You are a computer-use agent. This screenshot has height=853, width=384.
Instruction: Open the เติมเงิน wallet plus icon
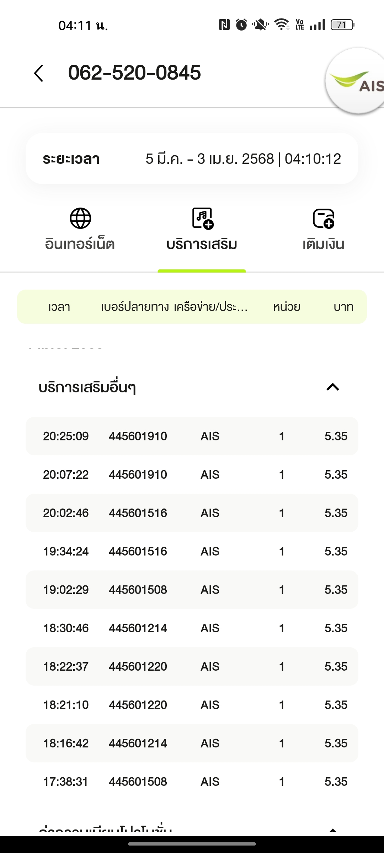coord(324,218)
